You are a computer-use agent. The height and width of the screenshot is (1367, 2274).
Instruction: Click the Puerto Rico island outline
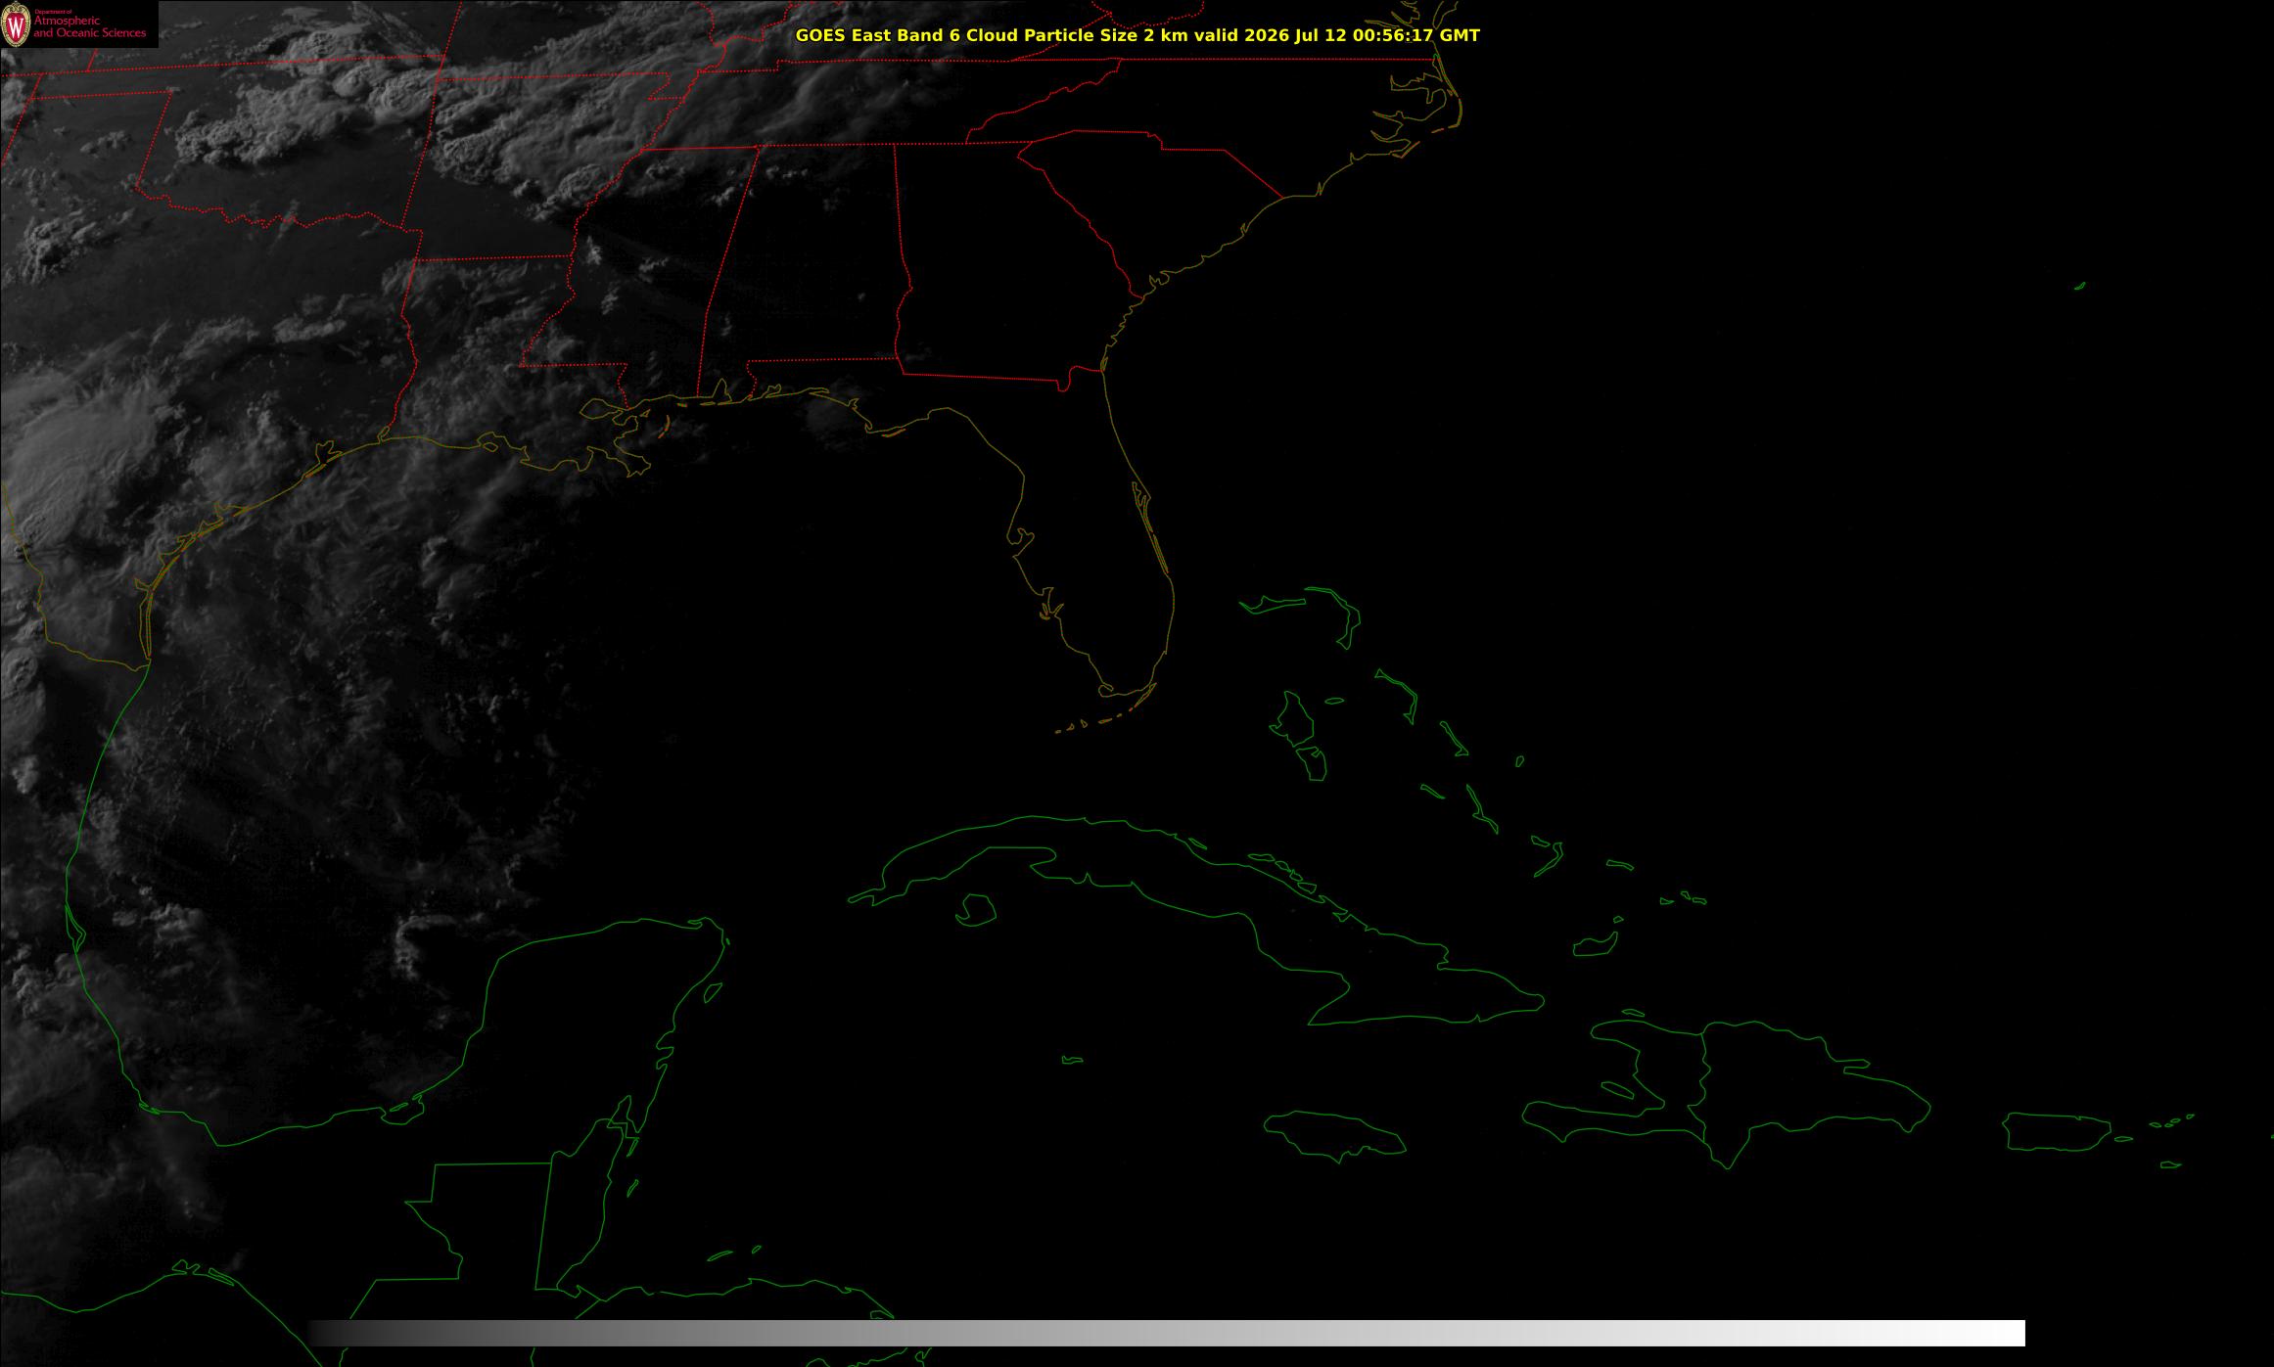[2057, 1132]
